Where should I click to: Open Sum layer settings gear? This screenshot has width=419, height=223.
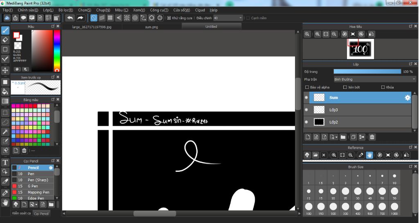pos(407,98)
